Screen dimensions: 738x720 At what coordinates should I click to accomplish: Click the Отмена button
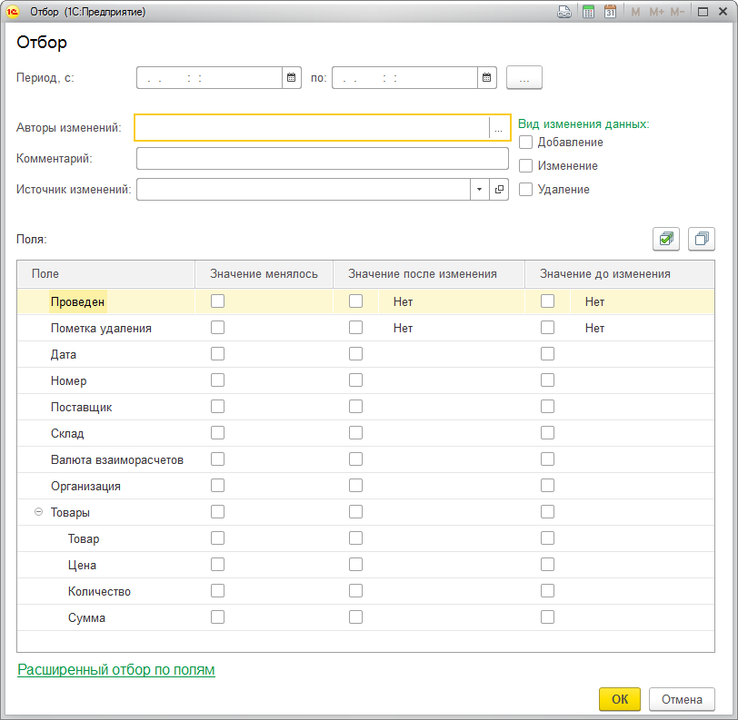click(682, 699)
